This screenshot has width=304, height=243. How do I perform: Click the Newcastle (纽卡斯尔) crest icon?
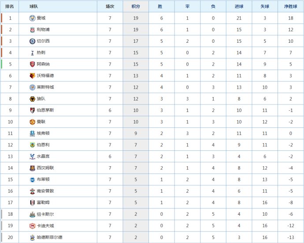click(x=32, y=214)
